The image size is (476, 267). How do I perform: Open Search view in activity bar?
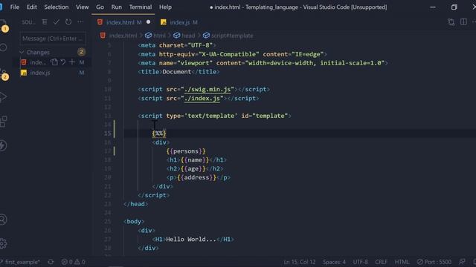click(3, 47)
